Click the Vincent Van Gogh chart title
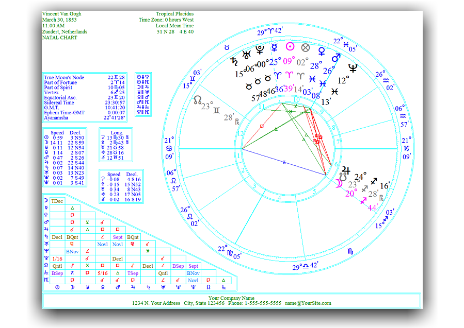The width and height of the screenshot is (464, 328). 61,14
